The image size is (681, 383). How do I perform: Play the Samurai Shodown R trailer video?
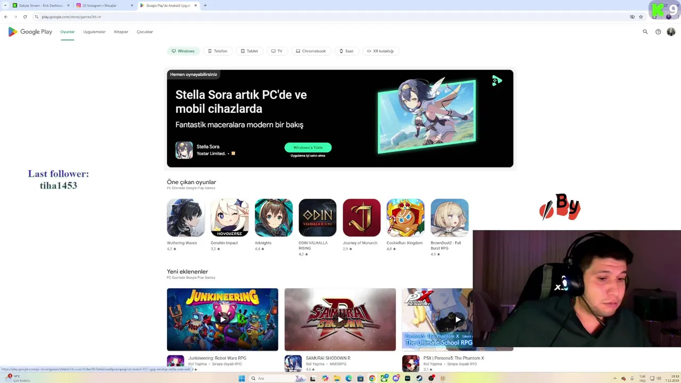[x=340, y=320]
